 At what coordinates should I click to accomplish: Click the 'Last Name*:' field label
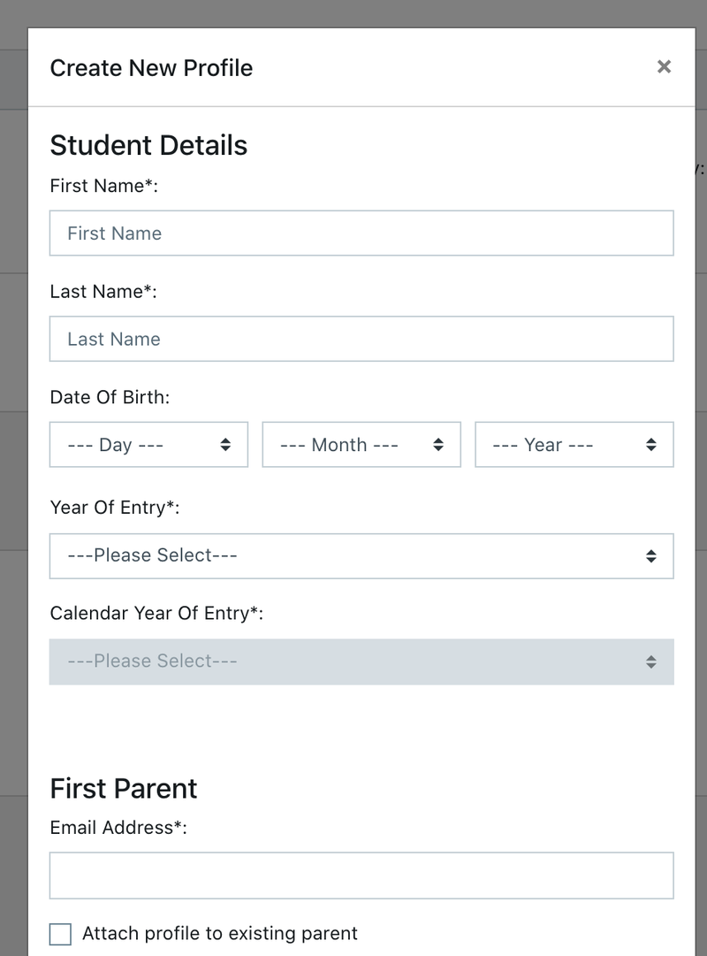[x=103, y=292]
